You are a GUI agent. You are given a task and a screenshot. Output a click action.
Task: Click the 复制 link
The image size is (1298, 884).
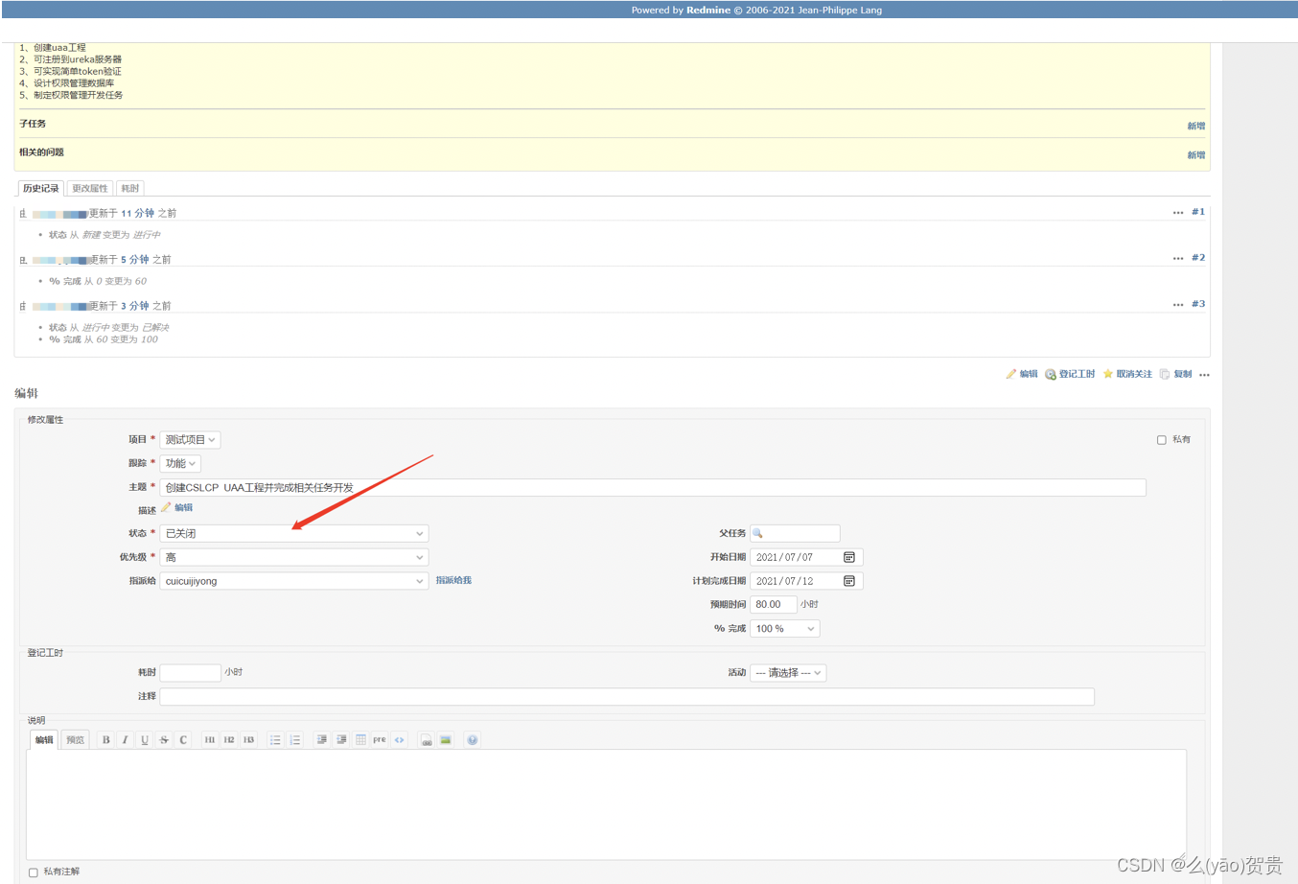click(x=1176, y=375)
